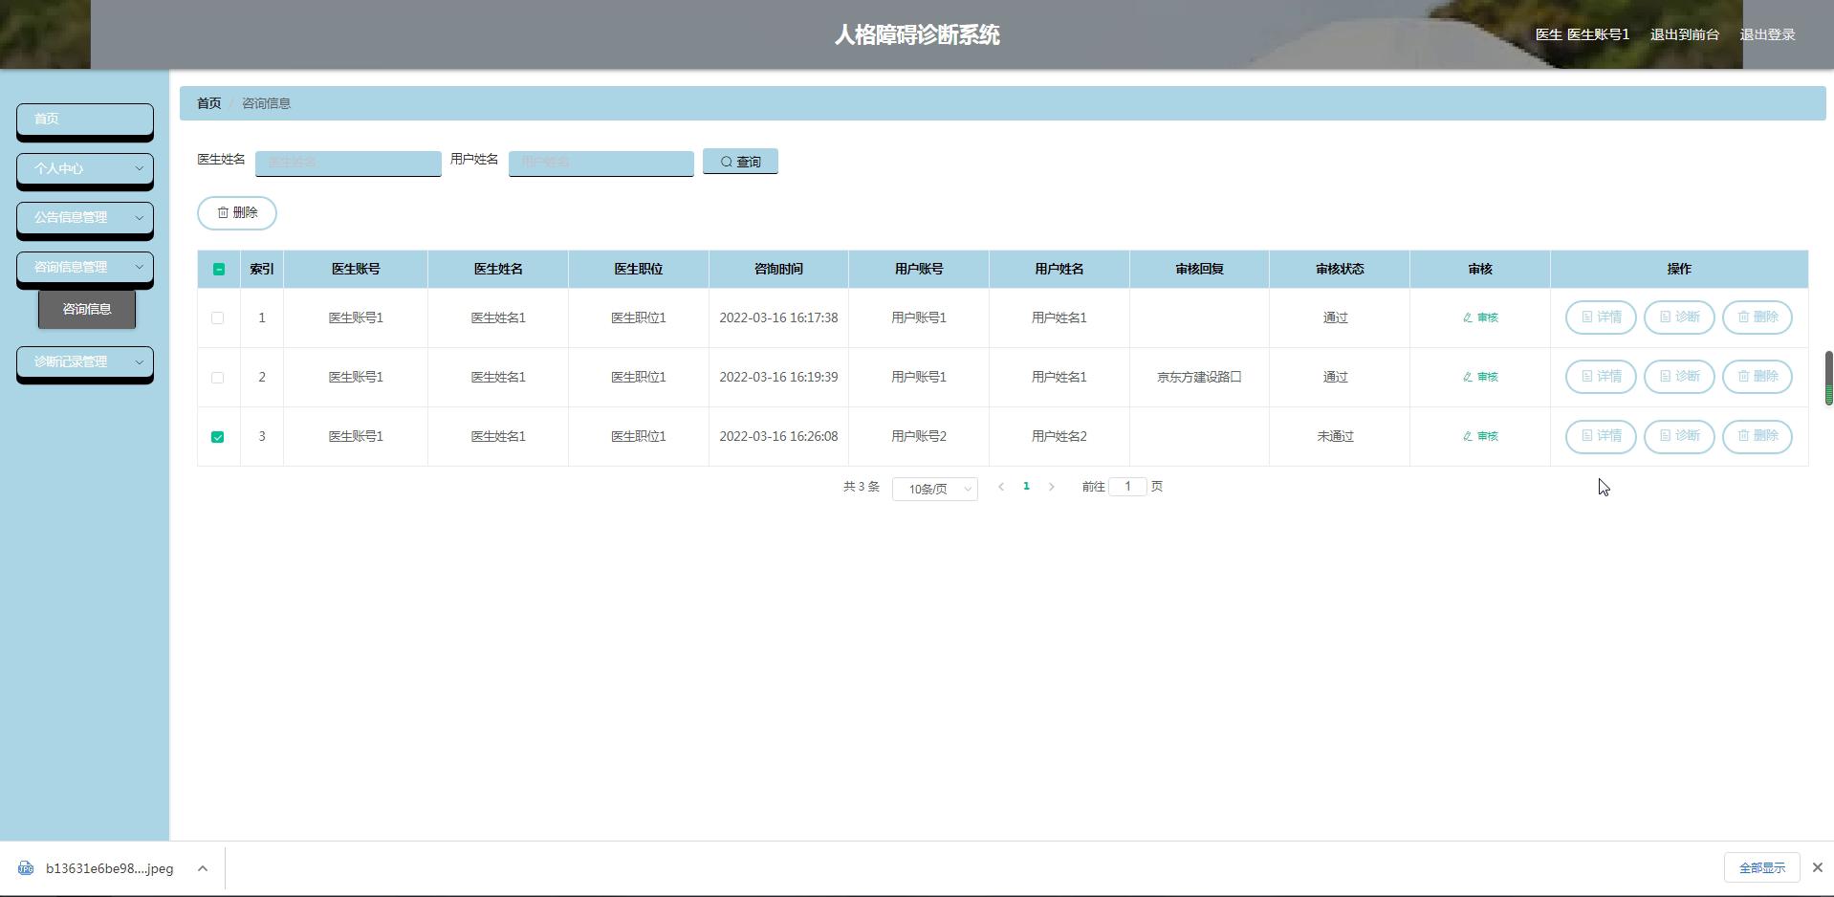1834x897 pixels.
Task: Click the magnifier icon on the 查询 button
Action: [727, 162]
